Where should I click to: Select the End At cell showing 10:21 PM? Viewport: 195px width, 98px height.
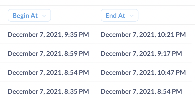143,34
